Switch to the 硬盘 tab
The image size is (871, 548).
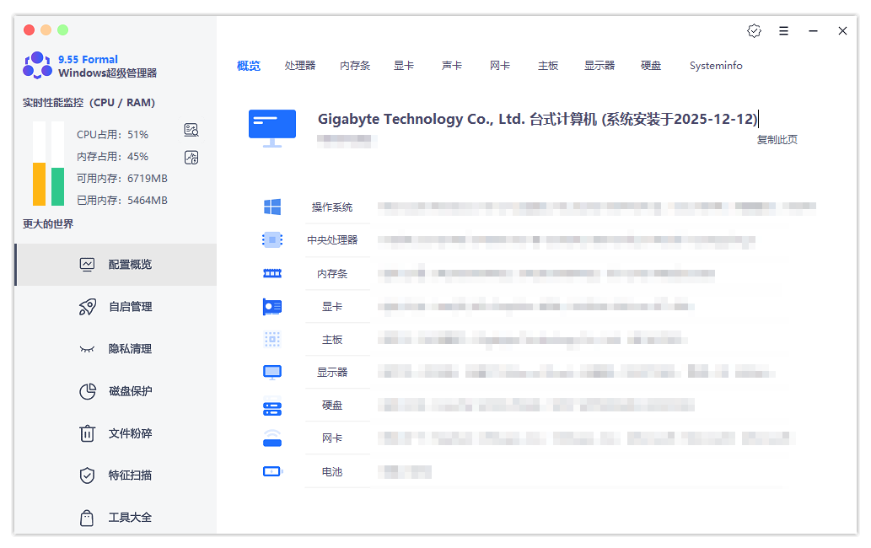pyautogui.click(x=650, y=66)
